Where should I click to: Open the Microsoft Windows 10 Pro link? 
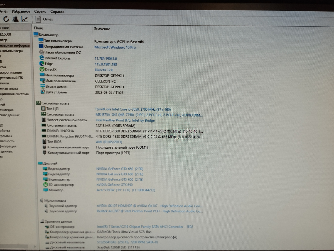point(115,47)
